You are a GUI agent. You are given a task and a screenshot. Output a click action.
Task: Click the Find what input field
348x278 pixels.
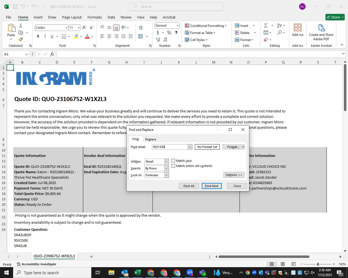[x=170, y=147]
